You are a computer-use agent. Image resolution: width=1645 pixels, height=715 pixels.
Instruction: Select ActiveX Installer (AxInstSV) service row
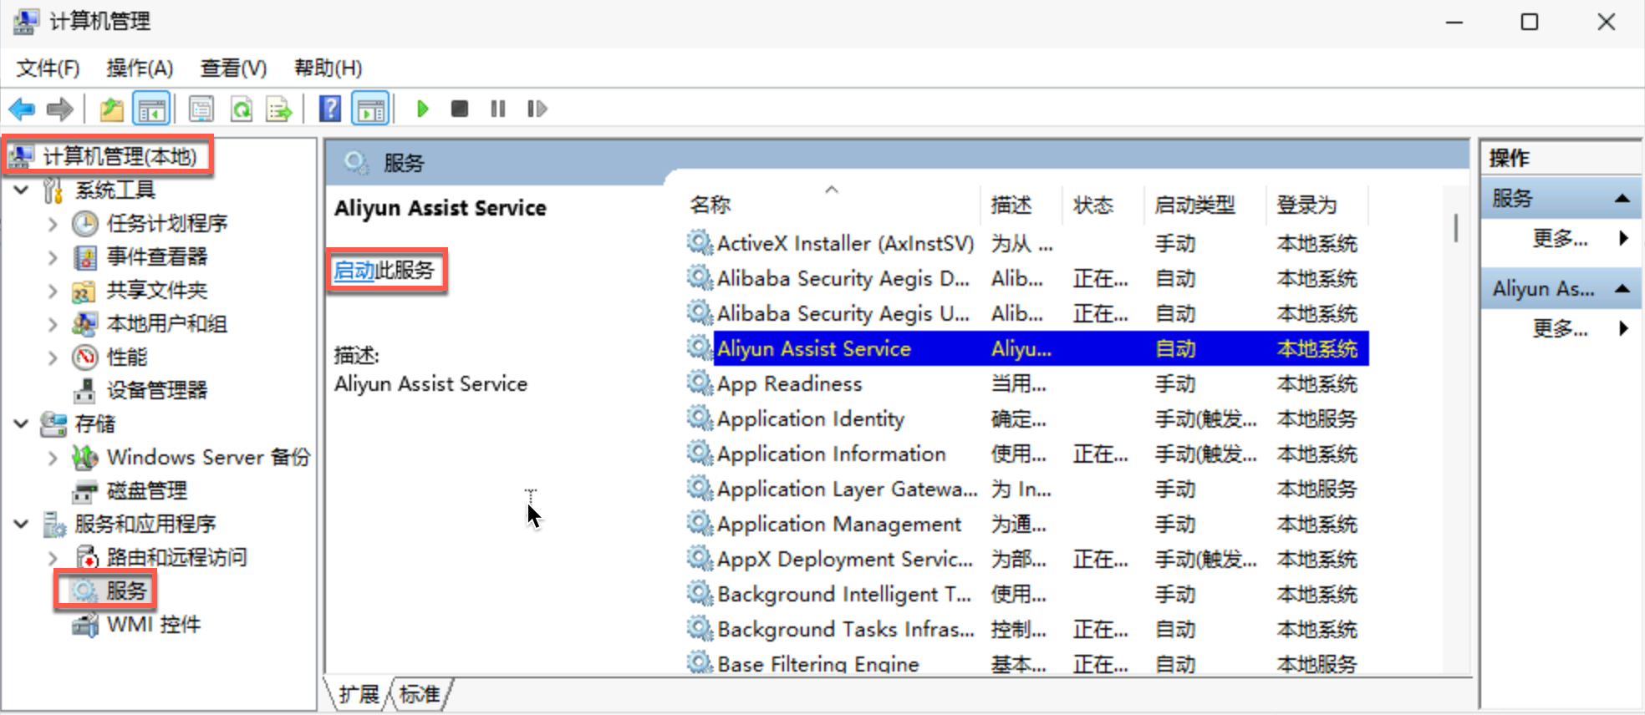pos(1027,243)
